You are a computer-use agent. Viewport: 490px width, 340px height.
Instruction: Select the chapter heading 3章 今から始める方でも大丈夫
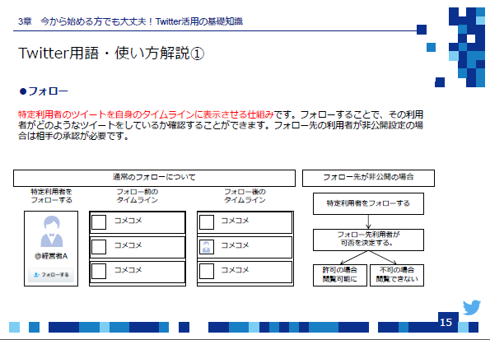pos(130,21)
